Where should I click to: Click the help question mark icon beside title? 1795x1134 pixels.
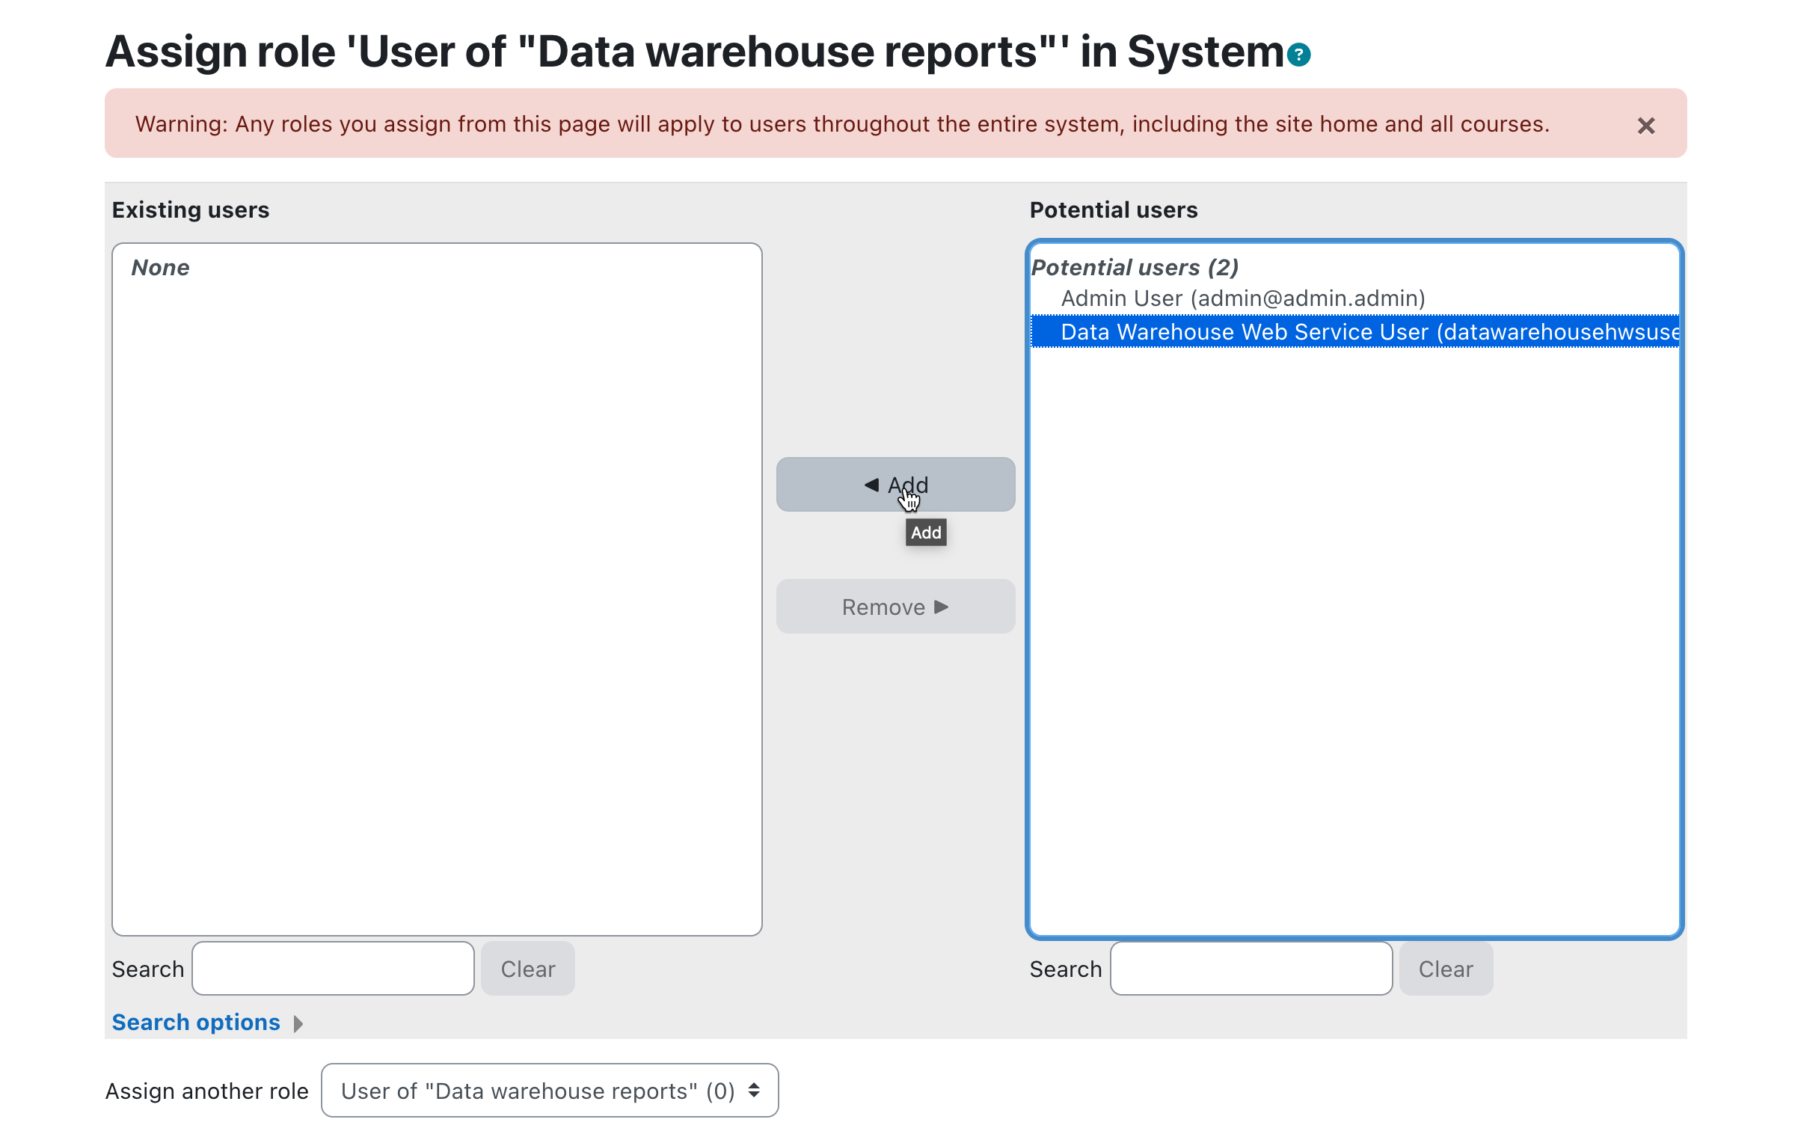pos(1299,55)
